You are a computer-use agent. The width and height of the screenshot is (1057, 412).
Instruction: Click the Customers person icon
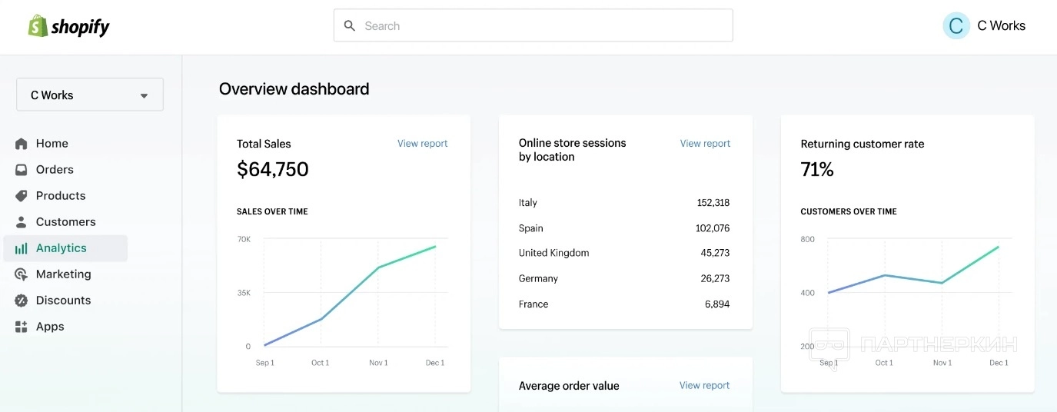pyautogui.click(x=22, y=222)
